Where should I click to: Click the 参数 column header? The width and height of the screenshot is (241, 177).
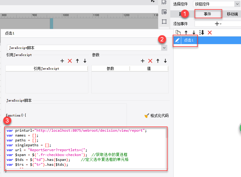[110, 68]
